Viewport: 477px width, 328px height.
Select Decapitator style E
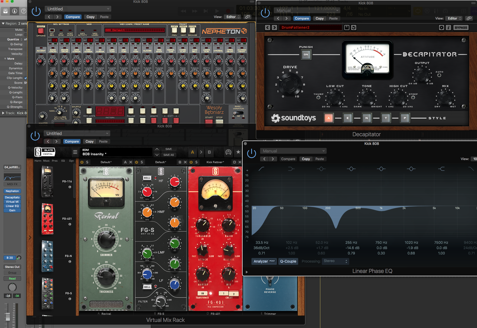pos(347,118)
